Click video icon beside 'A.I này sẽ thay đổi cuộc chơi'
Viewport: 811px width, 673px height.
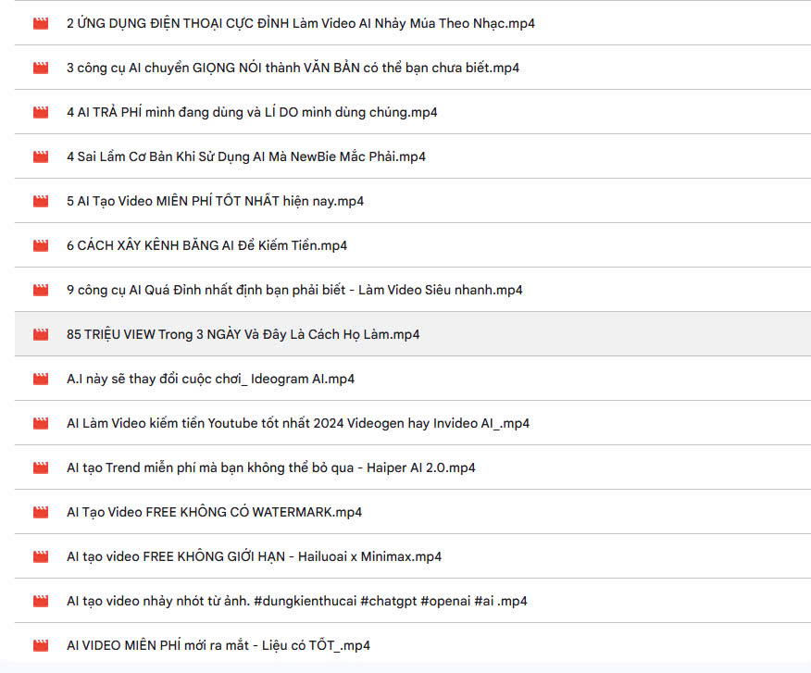(41, 380)
